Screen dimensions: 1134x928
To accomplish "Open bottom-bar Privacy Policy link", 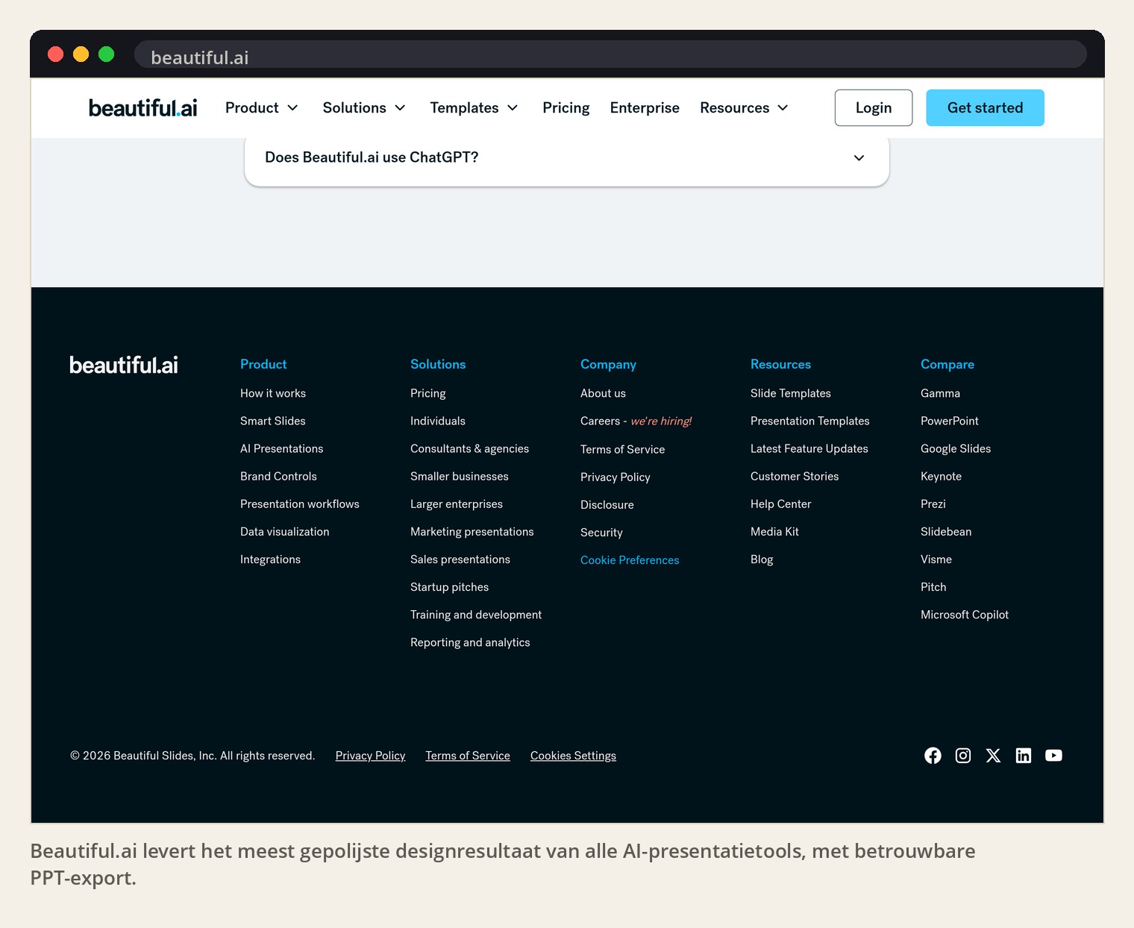I will 370,756.
